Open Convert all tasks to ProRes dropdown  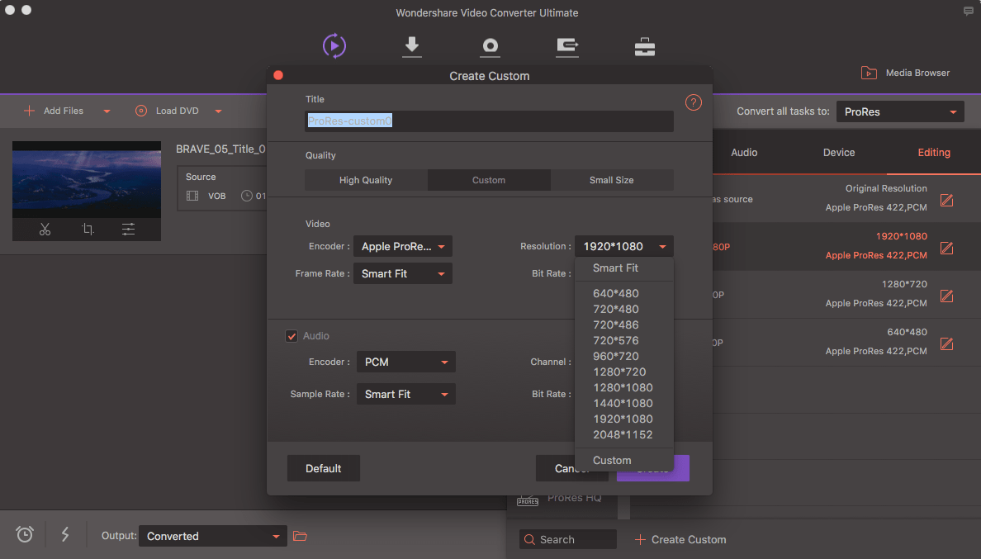(900, 112)
